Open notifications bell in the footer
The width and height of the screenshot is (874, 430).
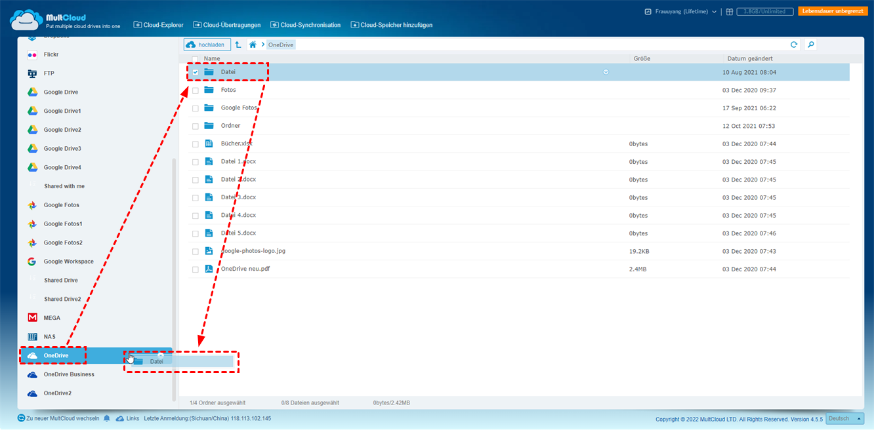point(107,418)
